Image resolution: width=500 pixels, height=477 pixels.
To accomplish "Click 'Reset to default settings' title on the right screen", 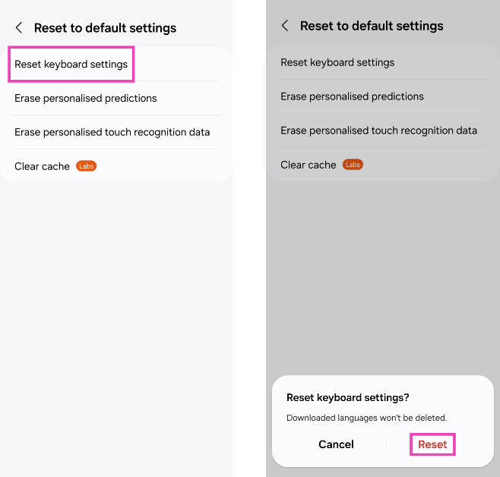I will click(x=372, y=26).
